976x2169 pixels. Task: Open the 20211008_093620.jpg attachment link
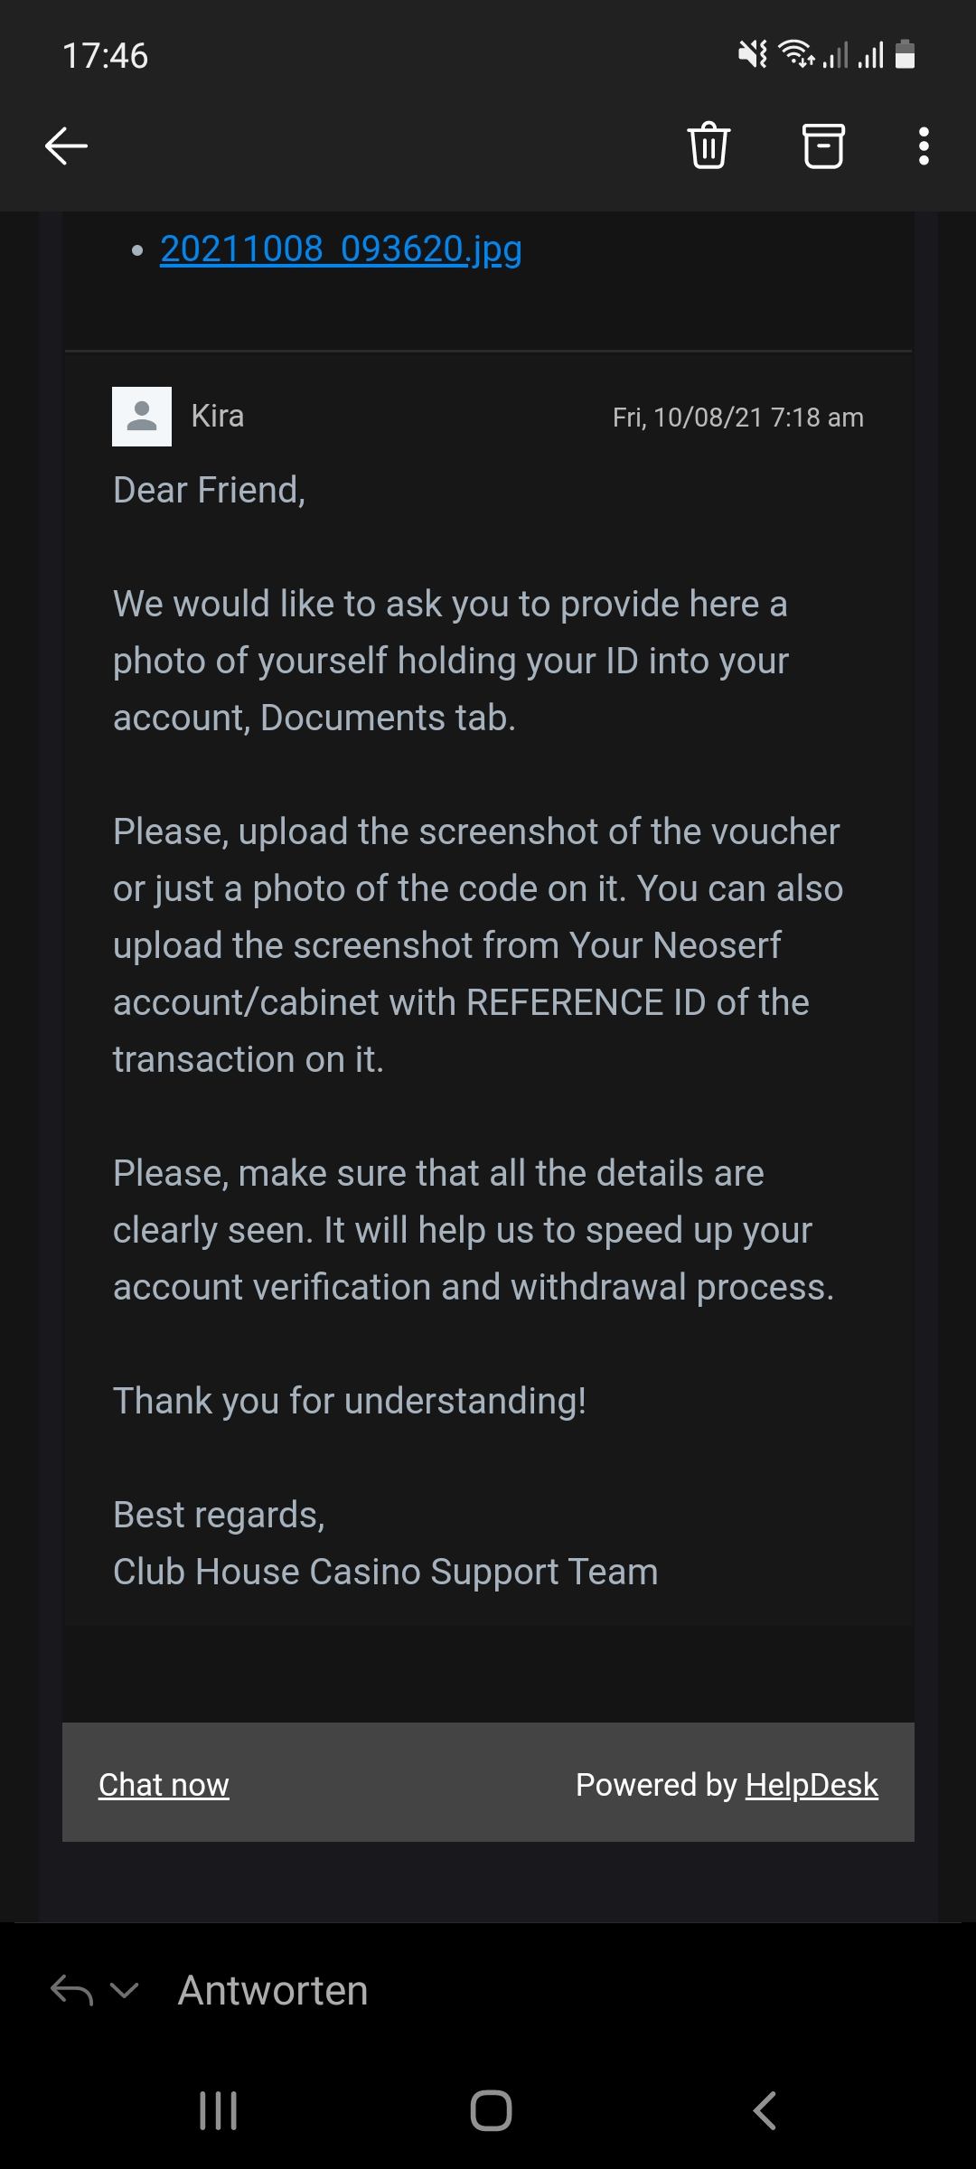(341, 249)
